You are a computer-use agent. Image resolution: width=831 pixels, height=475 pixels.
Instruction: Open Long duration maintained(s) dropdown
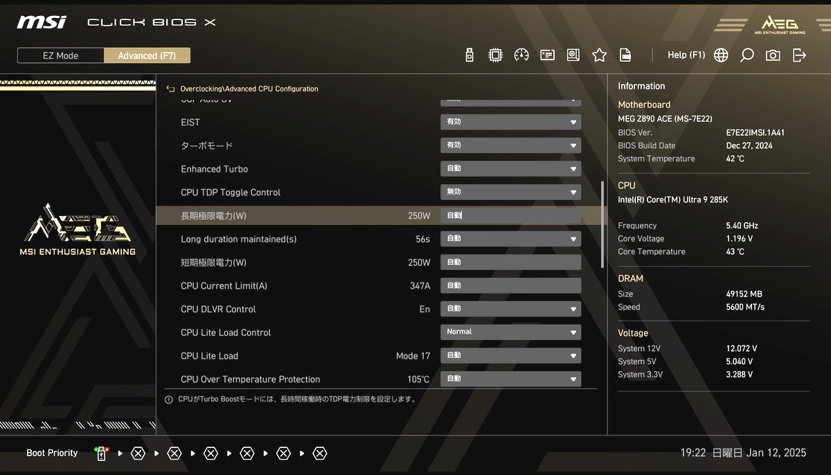(x=510, y=239)
